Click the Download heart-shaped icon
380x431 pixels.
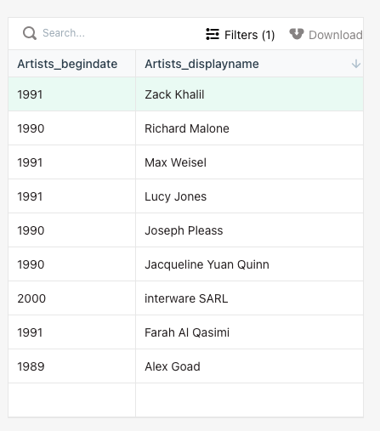pos(297,34)
